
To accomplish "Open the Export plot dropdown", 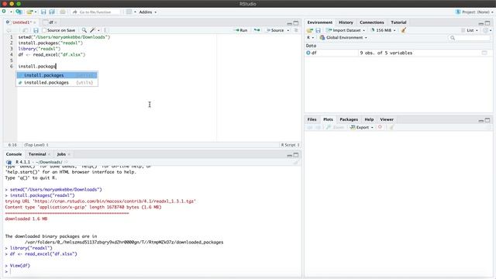I will (x=362, y=127).
